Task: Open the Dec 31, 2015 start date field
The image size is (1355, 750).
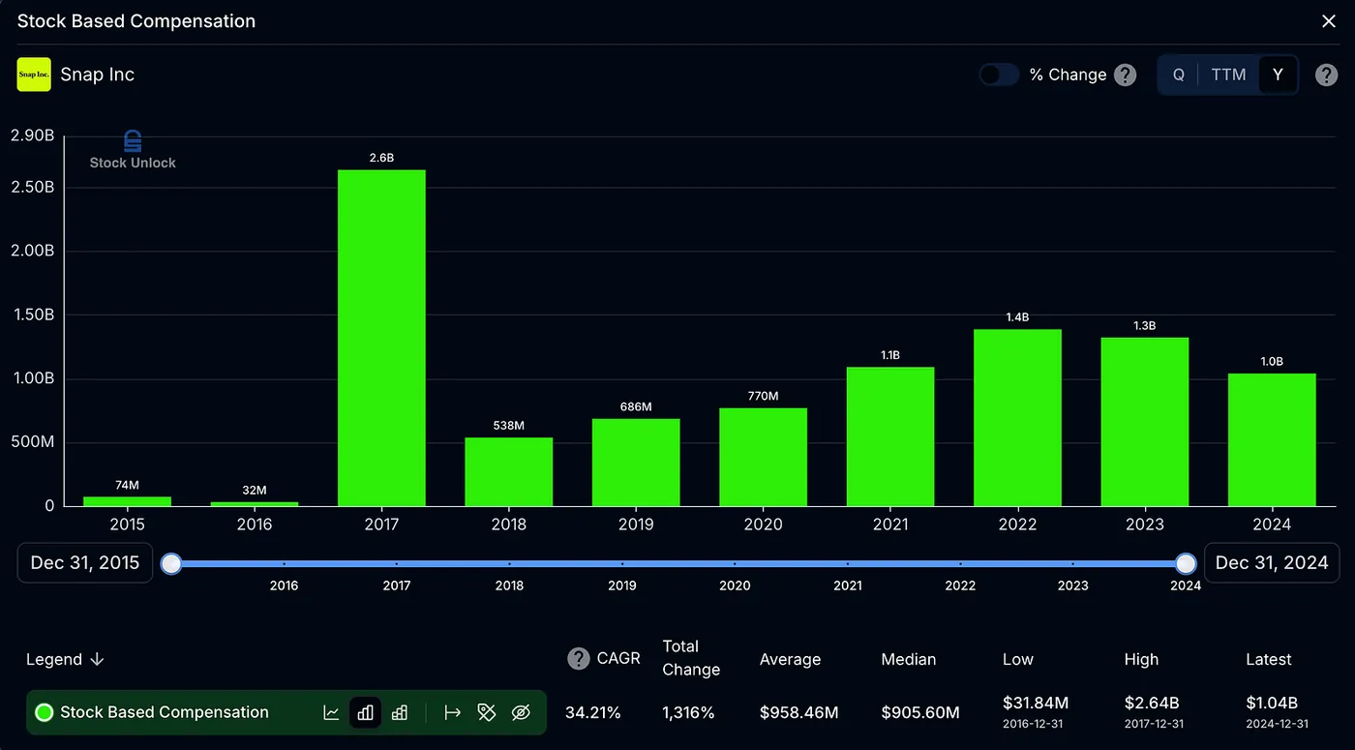Action: pyautogui.click(x=85, y=563)
